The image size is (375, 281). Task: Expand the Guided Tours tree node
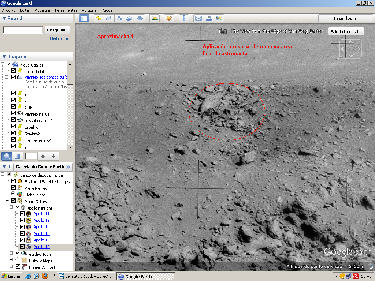pyautogui.click(x=11, y=253)
